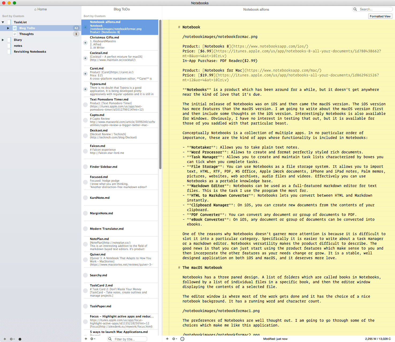Switch to Formatted View
The width and height of the screenshot is (395, 342).
coord(380,16)
